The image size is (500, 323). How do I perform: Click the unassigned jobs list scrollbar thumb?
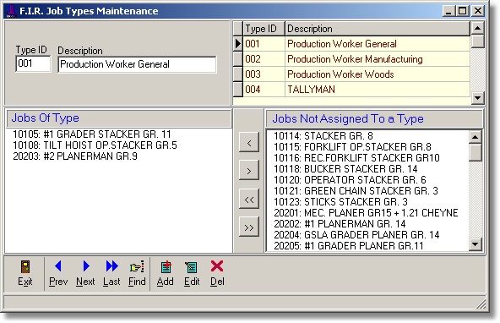pos(476,152)
